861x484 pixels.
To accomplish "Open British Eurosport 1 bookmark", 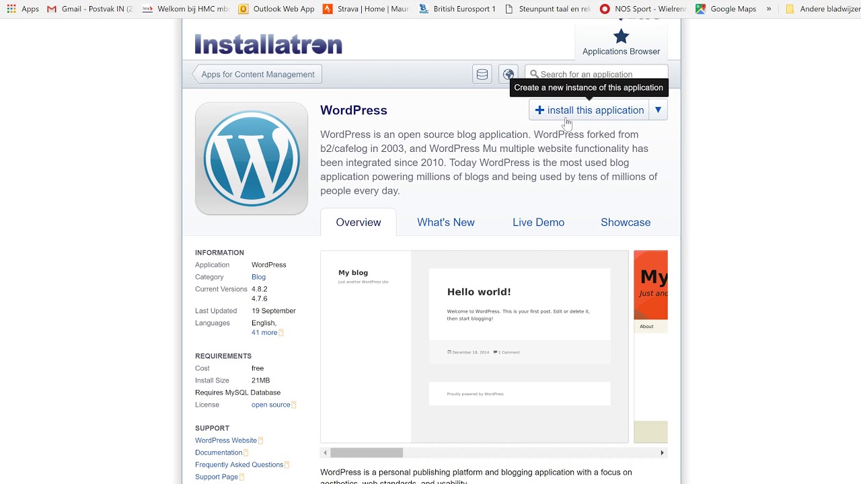I will (457, 9).
